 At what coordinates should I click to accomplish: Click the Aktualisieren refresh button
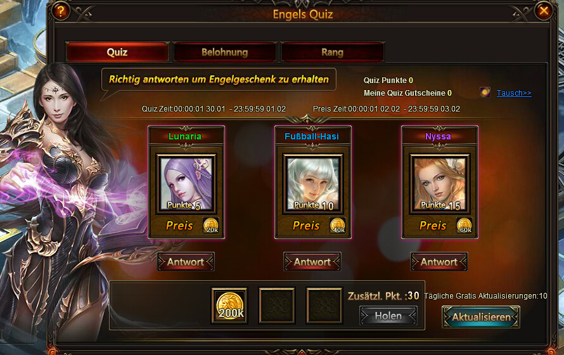(481, 317)
